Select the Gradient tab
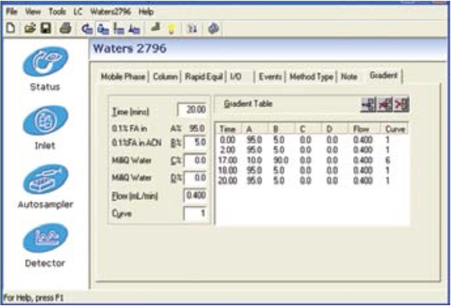Screen dimensions: 451x306 coord(384,75)
